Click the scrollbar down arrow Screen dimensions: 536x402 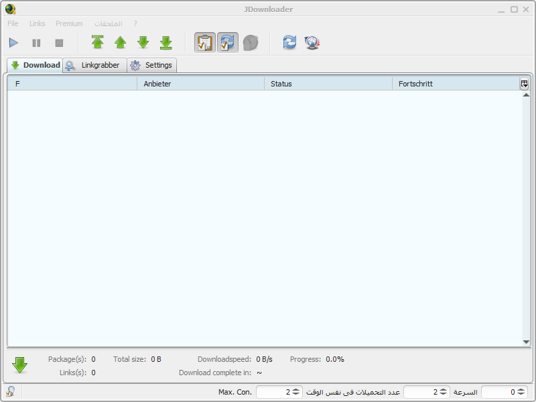pyautogui.click(x=526, y=342)
